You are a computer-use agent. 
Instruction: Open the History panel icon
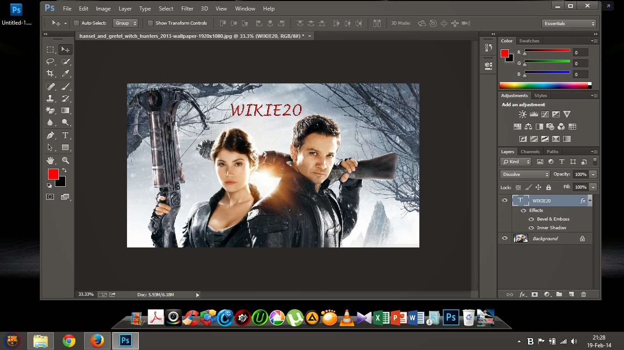pyautogui.click(x=488, y=47)
